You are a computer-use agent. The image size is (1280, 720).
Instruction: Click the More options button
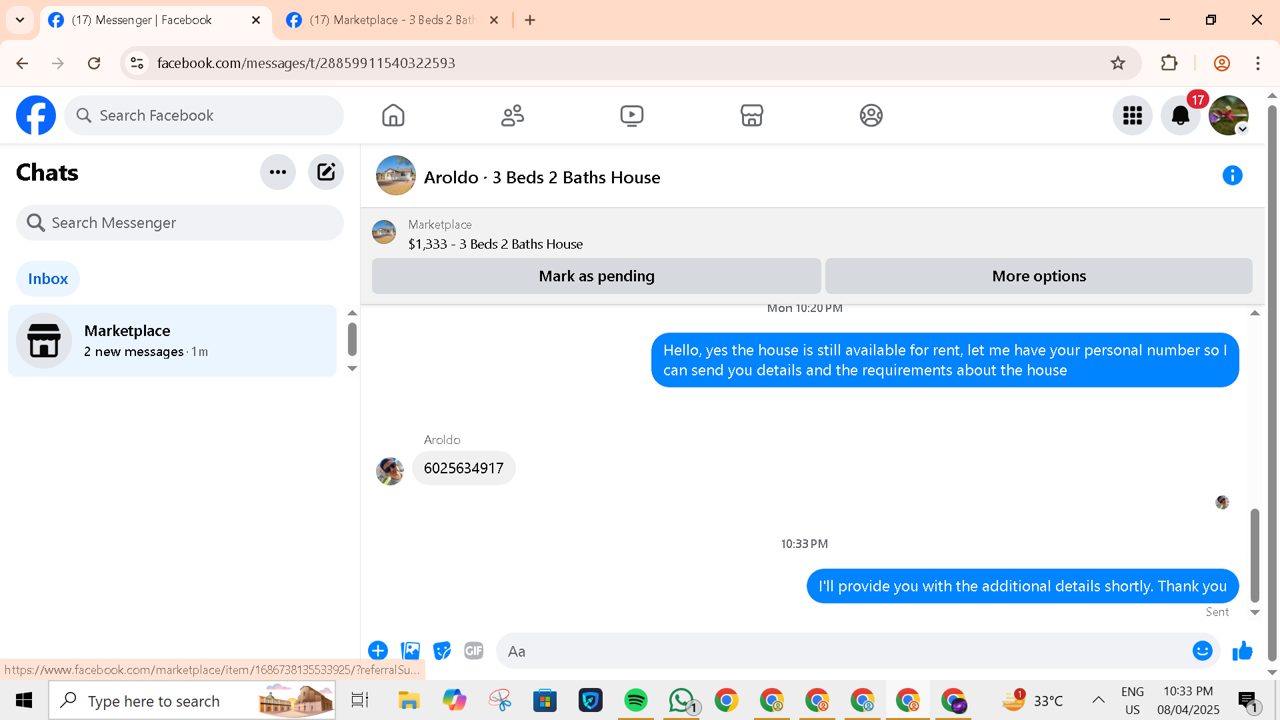pos(1038,276)
